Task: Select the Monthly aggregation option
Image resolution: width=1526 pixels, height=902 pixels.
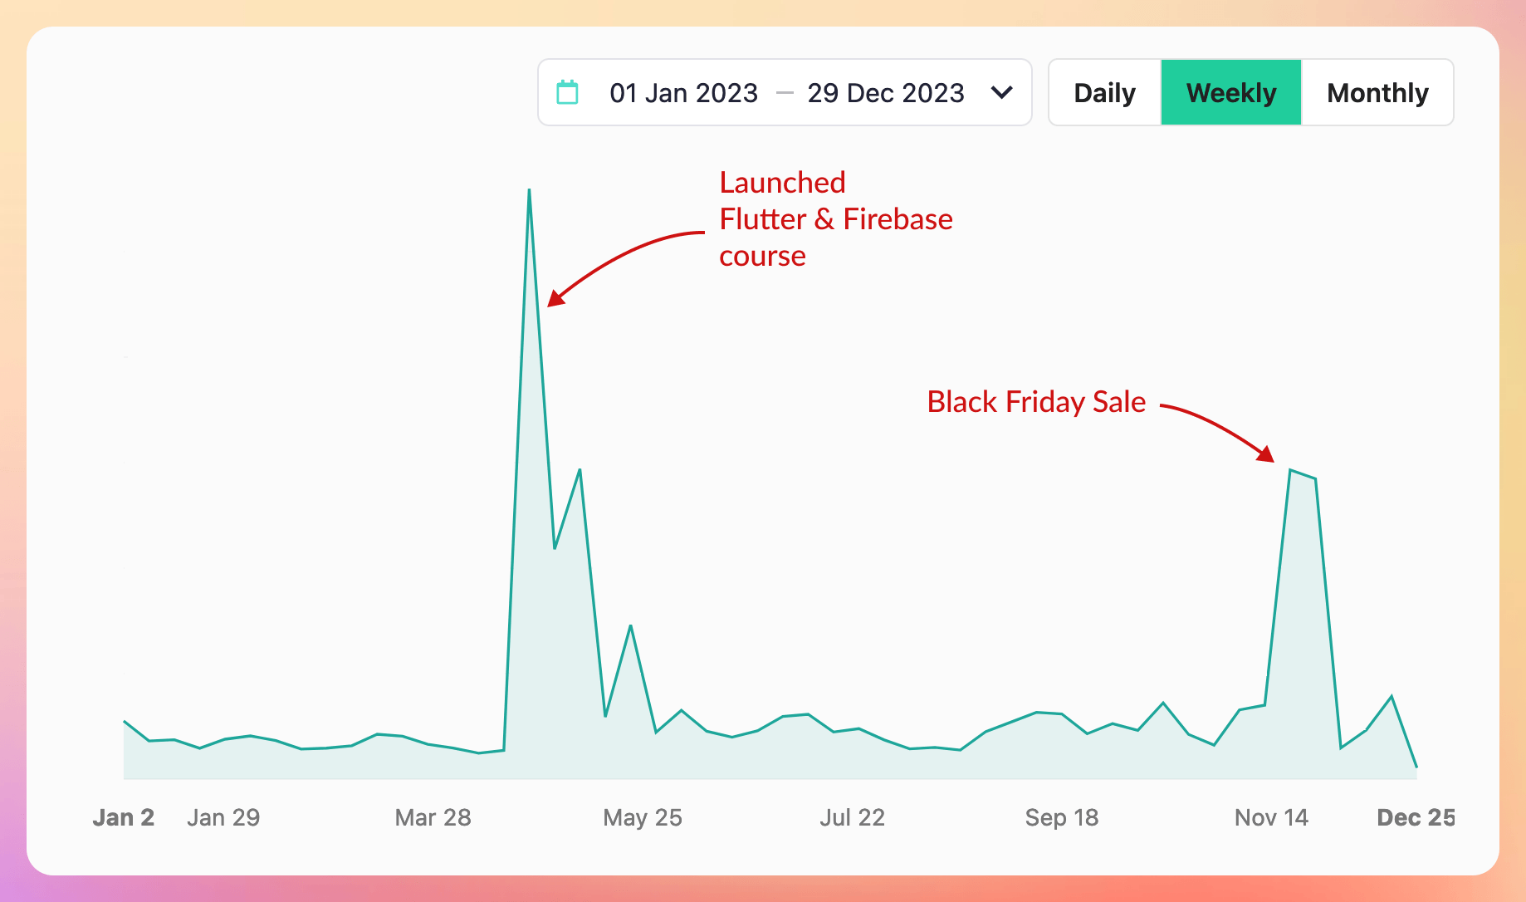Action: click(1377, 92)
